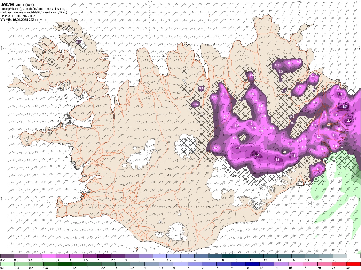Image resolution: width=361 pixels, height=270 pixels.
Task: Click the 0.5–0.8 bright pink snow legend swatch
Action: pyautogui.click(x=49, y=256)
